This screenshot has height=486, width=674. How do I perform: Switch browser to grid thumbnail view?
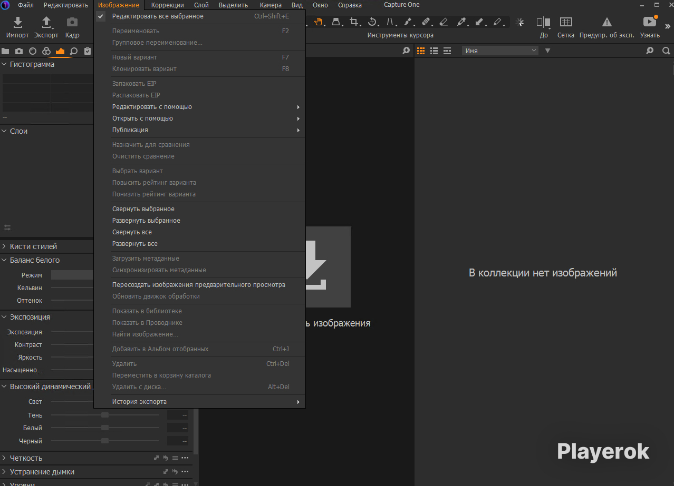421,51
